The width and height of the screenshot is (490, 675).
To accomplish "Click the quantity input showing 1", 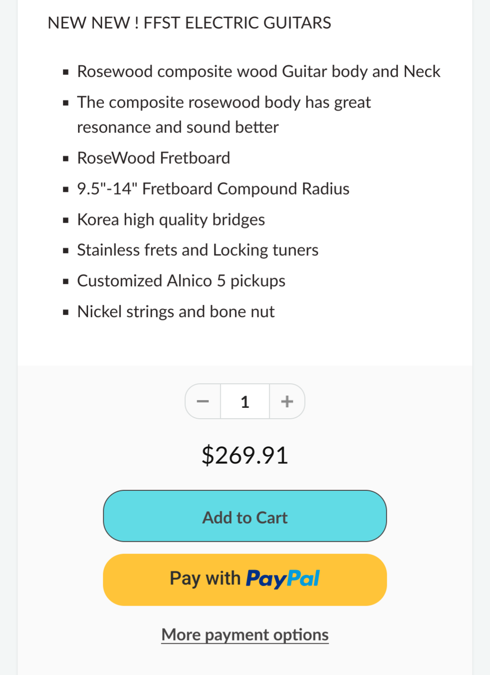I will tap(245, 401).
